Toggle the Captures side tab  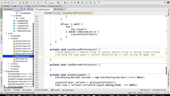click(x=1, y=39)
